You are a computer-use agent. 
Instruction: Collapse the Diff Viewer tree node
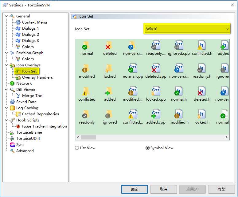pyautogui.click(x=6, y=90)
